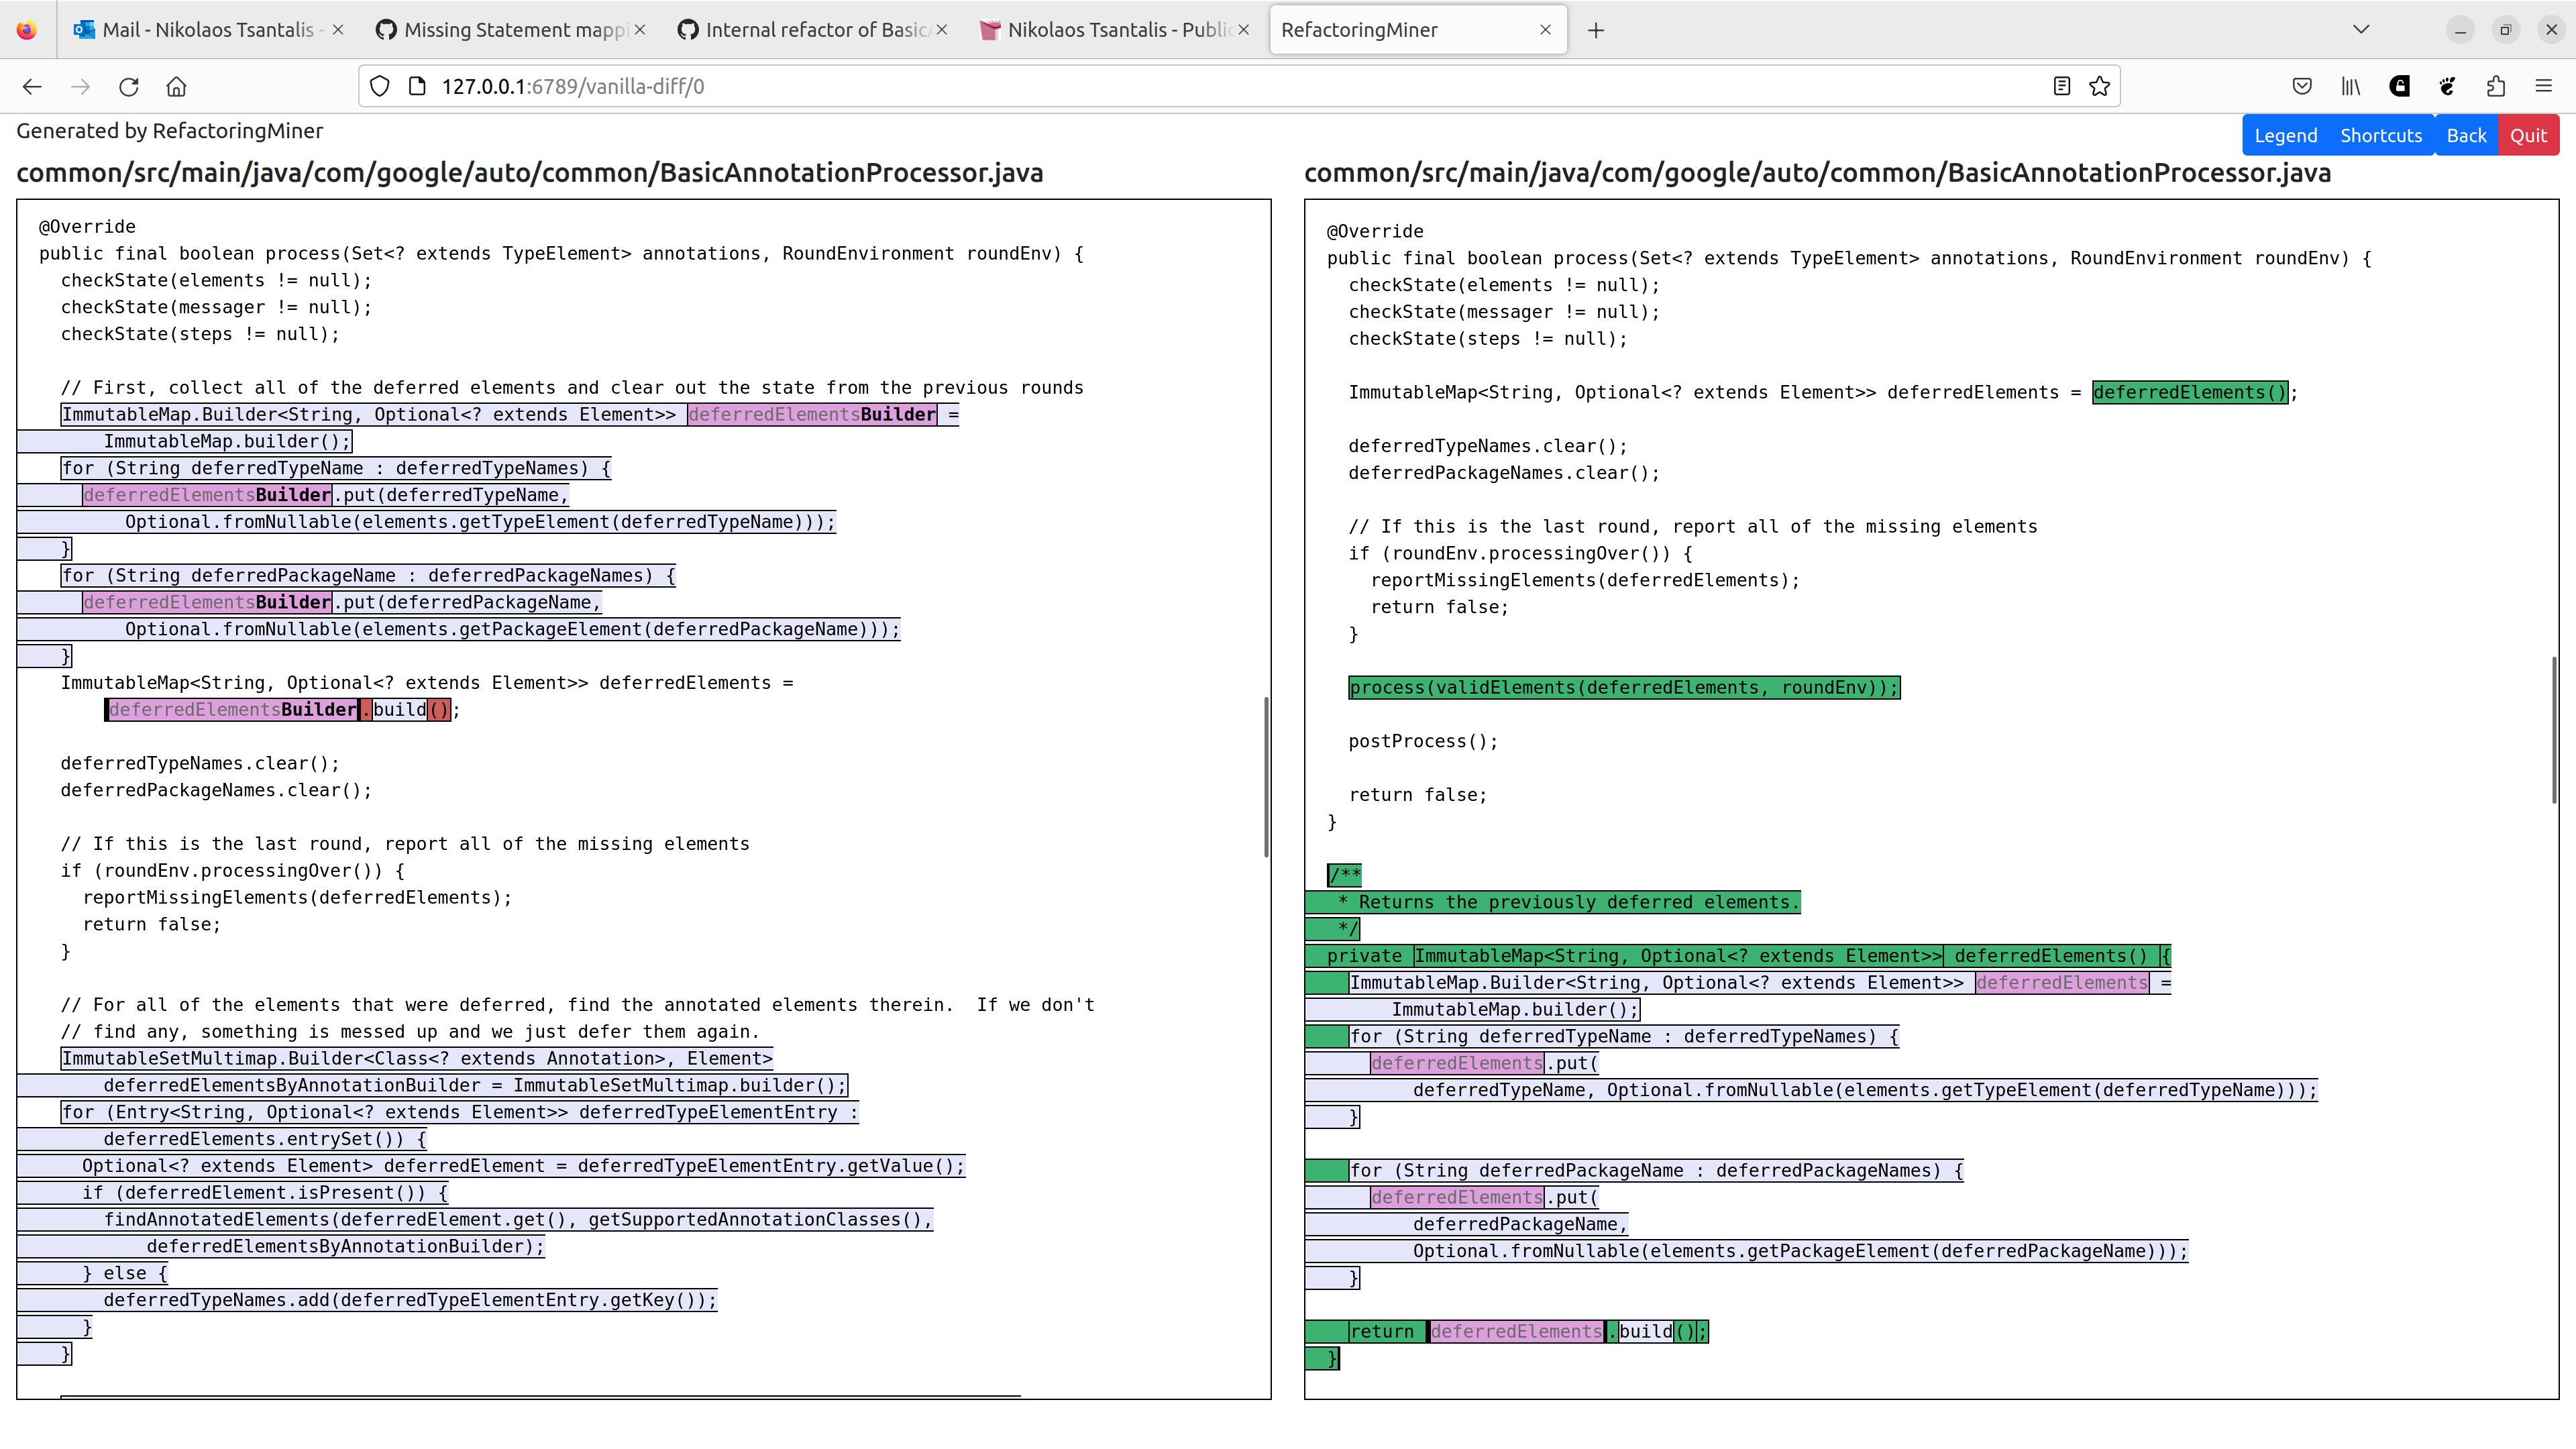Reload the RefactoringMiner page
2576x1449 pixels.
click(x=129, y=87)
